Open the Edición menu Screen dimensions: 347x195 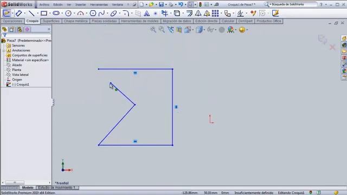point(58,4)
